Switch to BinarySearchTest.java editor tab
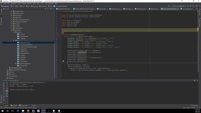This screenshot has height=113, width=201. [x=64, y=9]
